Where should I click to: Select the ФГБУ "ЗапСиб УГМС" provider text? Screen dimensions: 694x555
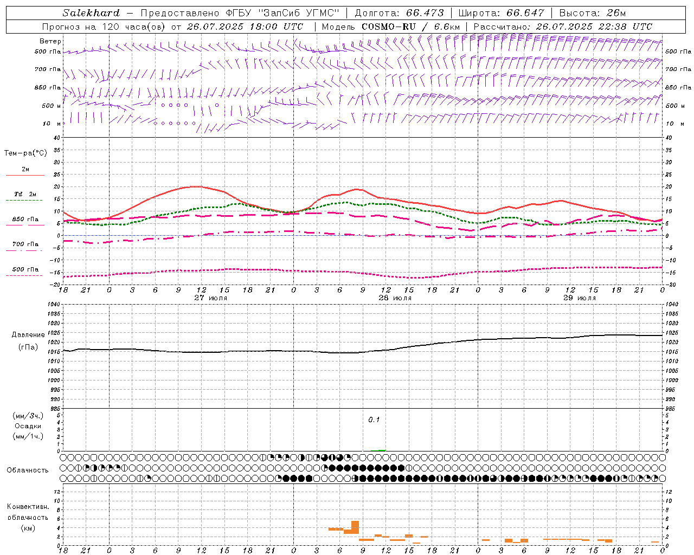282,13
